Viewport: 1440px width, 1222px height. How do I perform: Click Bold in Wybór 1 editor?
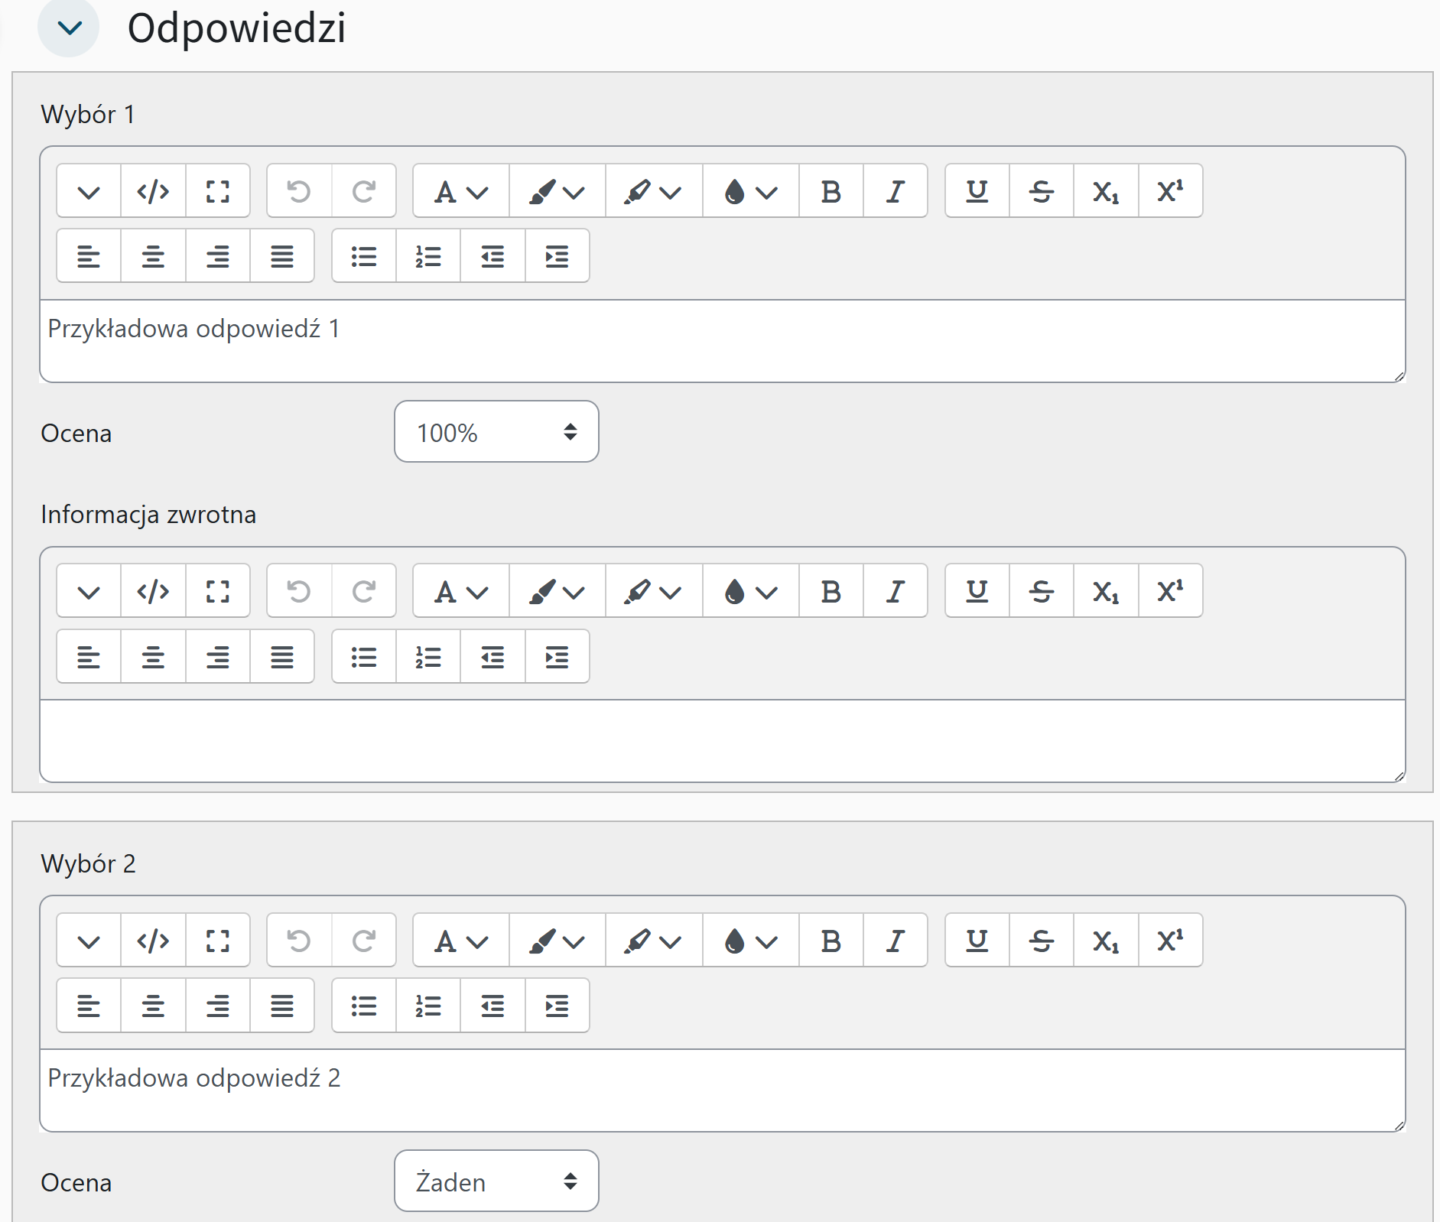pos(831,191)
